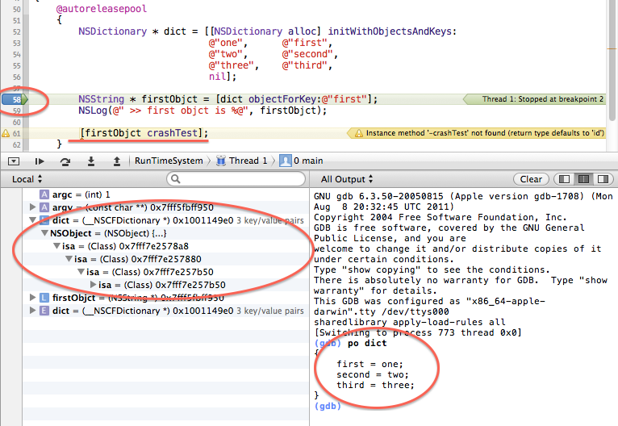
Task: Select 0 main stack frame
Action: (308, 161)
